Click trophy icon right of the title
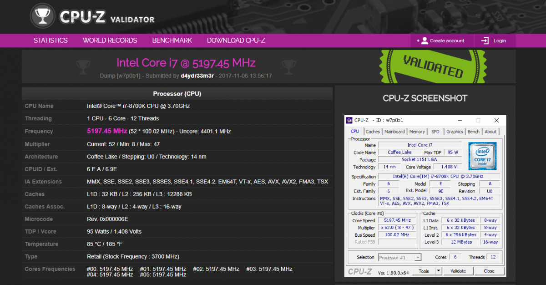This screenshot has width=546, height=285. click(289, 66)
